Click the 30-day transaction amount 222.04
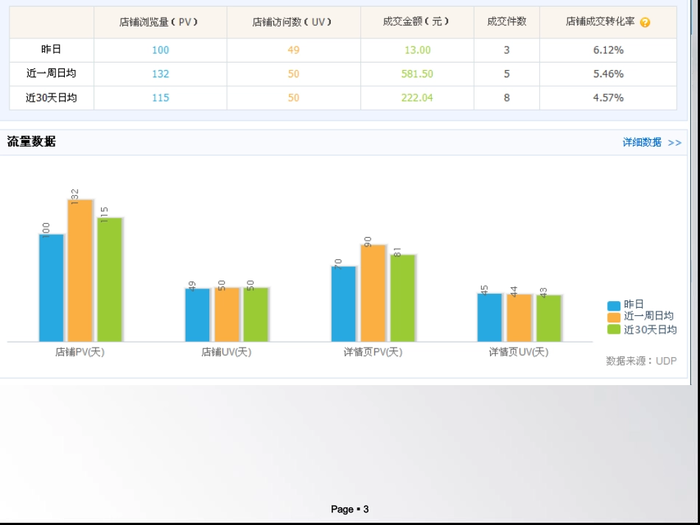This screenshot has height=525, width=700. point(416,97)
